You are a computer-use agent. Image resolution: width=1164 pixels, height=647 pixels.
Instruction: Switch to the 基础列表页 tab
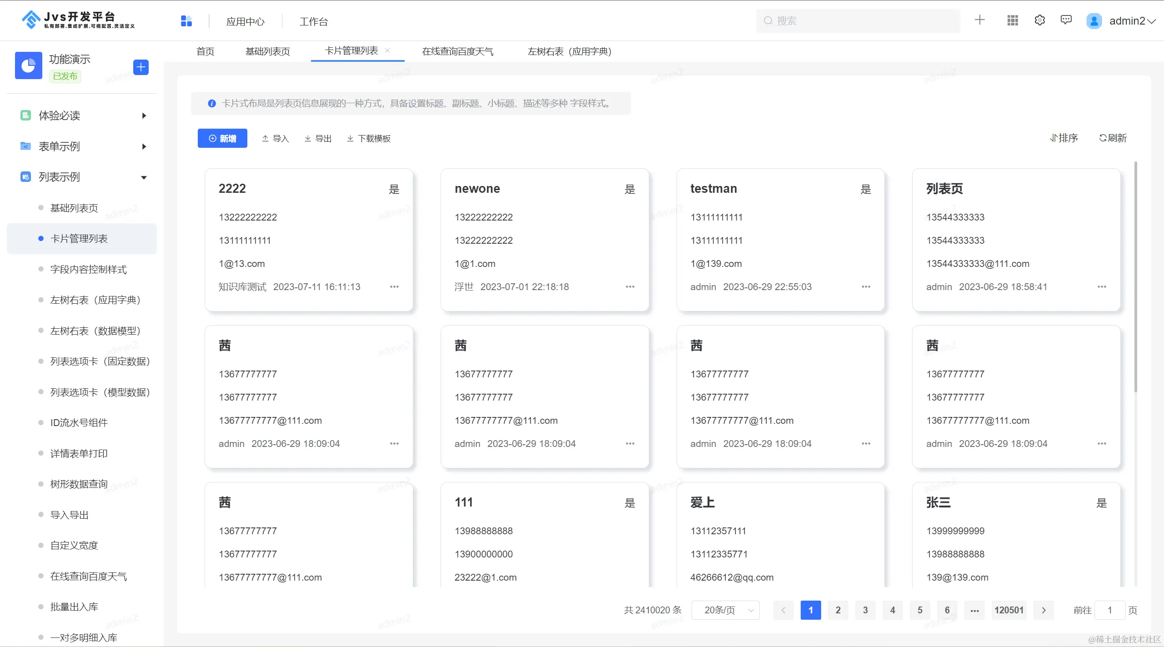(x=267, y=51)
